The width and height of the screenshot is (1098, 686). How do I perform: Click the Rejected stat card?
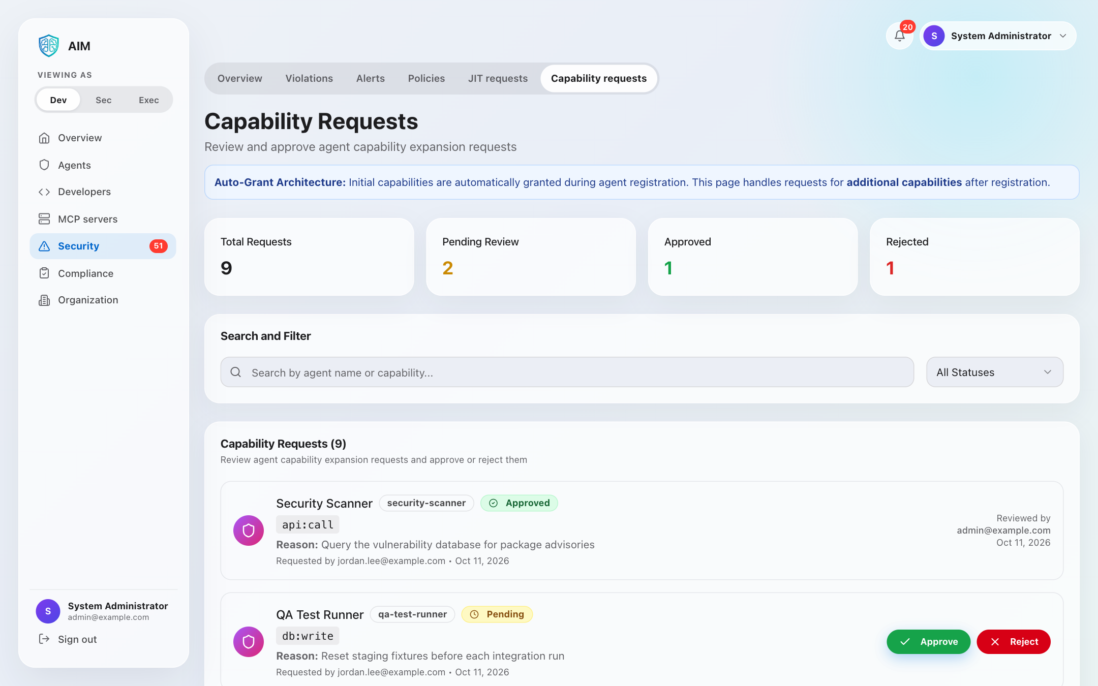974,257
